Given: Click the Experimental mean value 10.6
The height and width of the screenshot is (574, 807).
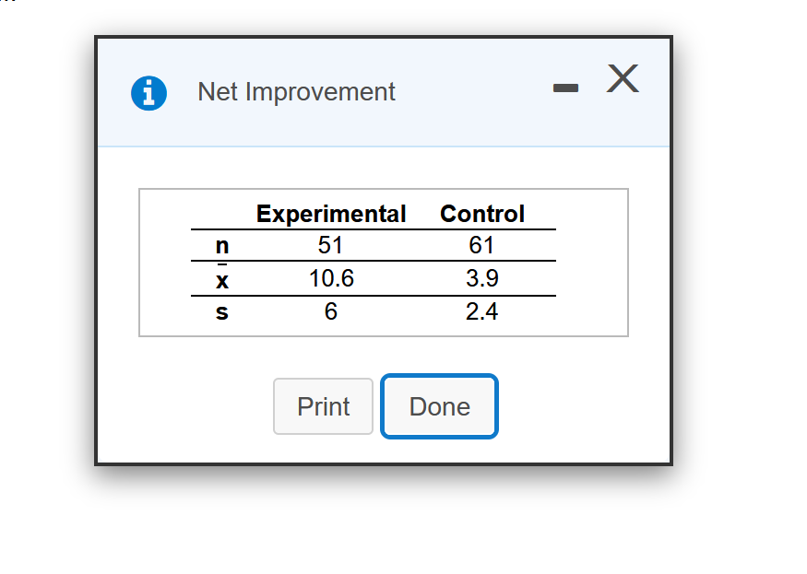Looking at the screenshot, I should 331,278.
